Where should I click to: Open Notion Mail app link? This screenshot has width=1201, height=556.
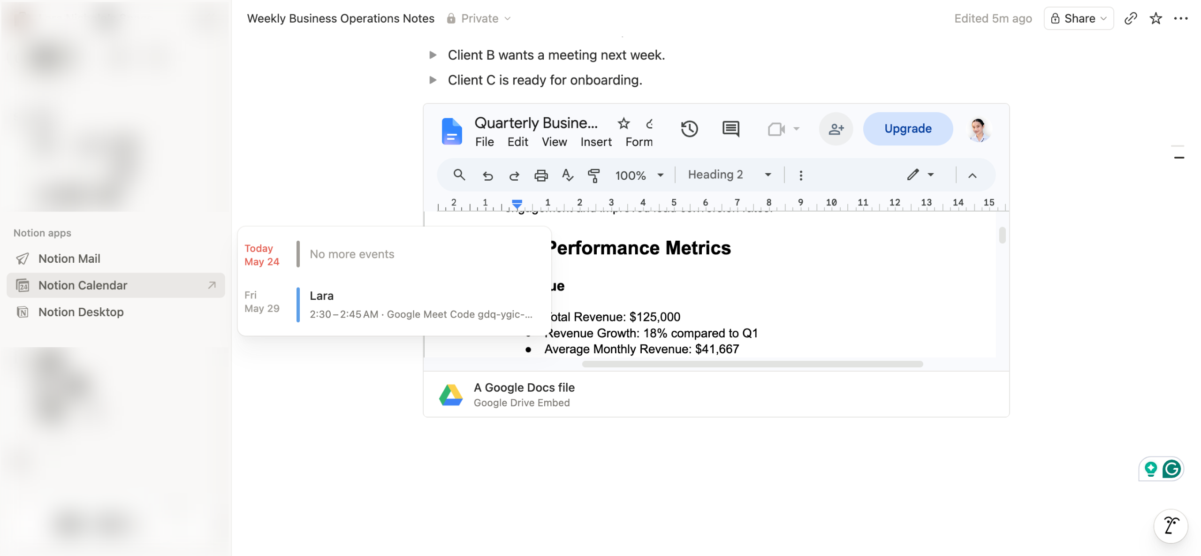[x=115, y=259]
